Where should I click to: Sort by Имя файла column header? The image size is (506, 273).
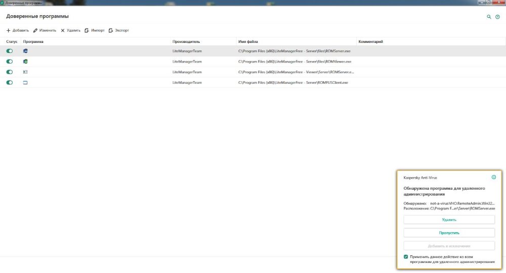(x=248, y=41)
